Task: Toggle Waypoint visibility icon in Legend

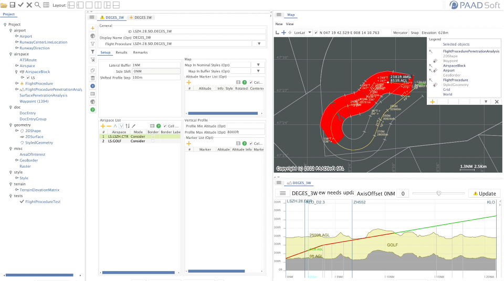Action: click(x=435, y=61)
